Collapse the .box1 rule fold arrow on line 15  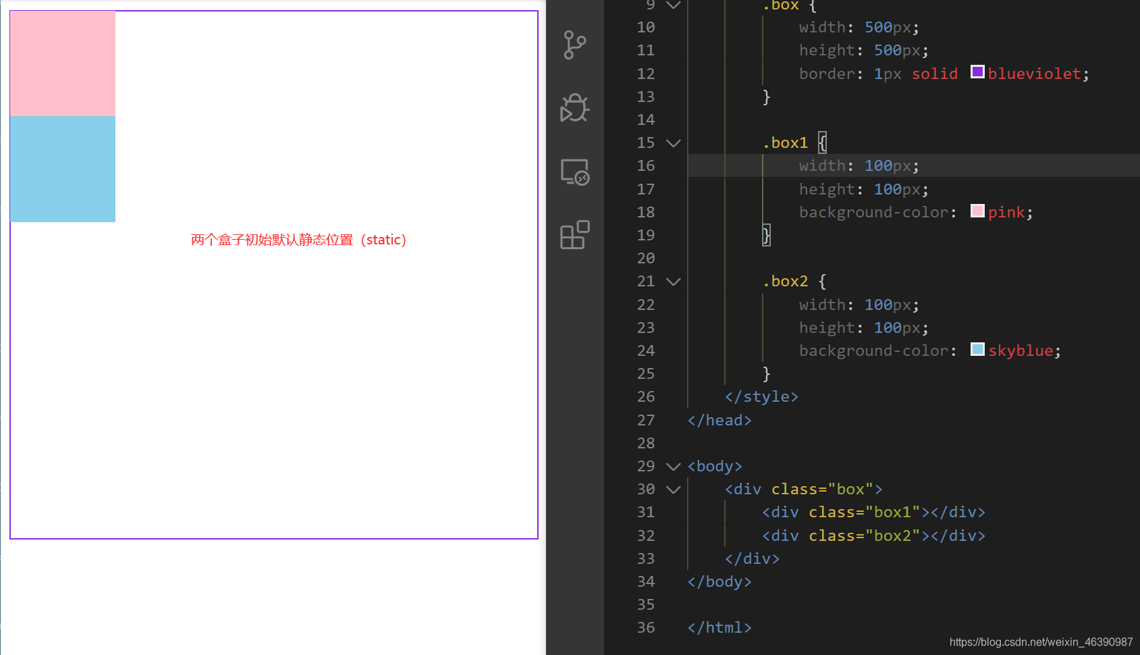point(673,143)
